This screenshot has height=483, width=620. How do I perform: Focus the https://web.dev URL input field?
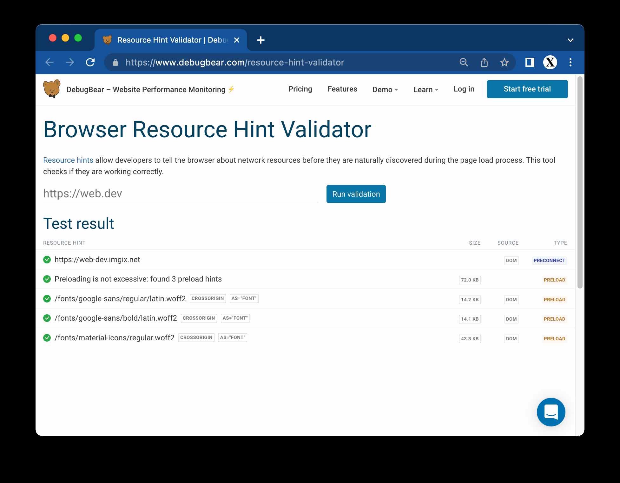pos(181,194)
